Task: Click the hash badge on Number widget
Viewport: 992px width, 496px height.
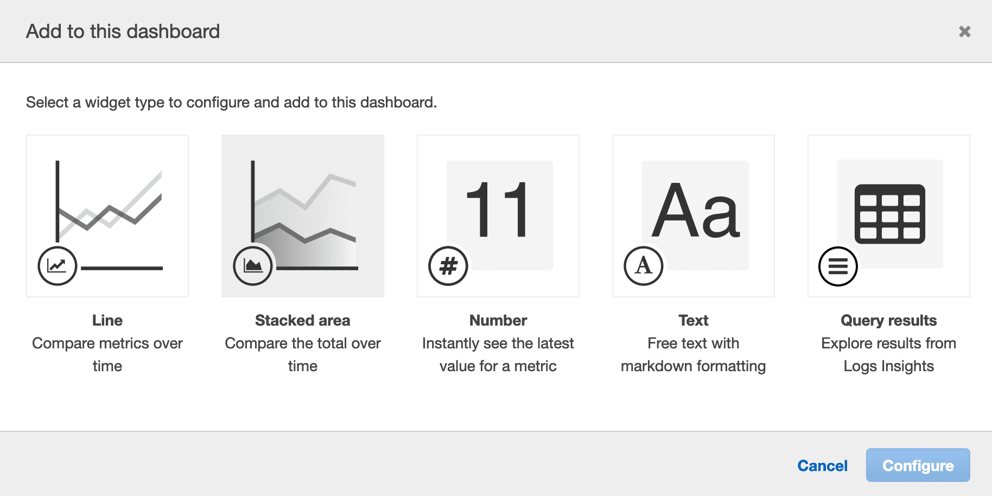Action: pyautogui.click(x=448, y=266)
